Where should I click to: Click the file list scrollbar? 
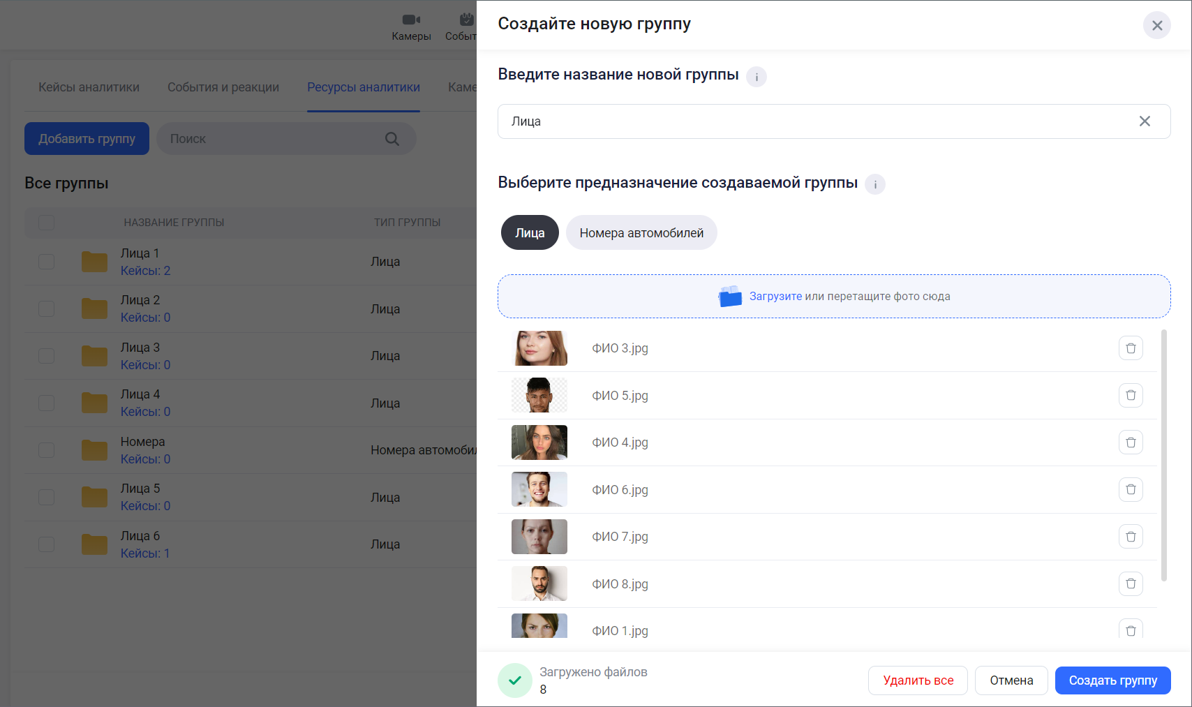[1163, 455]
